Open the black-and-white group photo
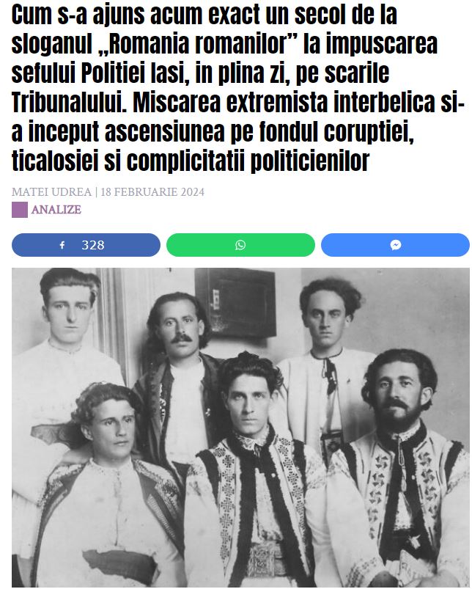 tap(240, 428)
